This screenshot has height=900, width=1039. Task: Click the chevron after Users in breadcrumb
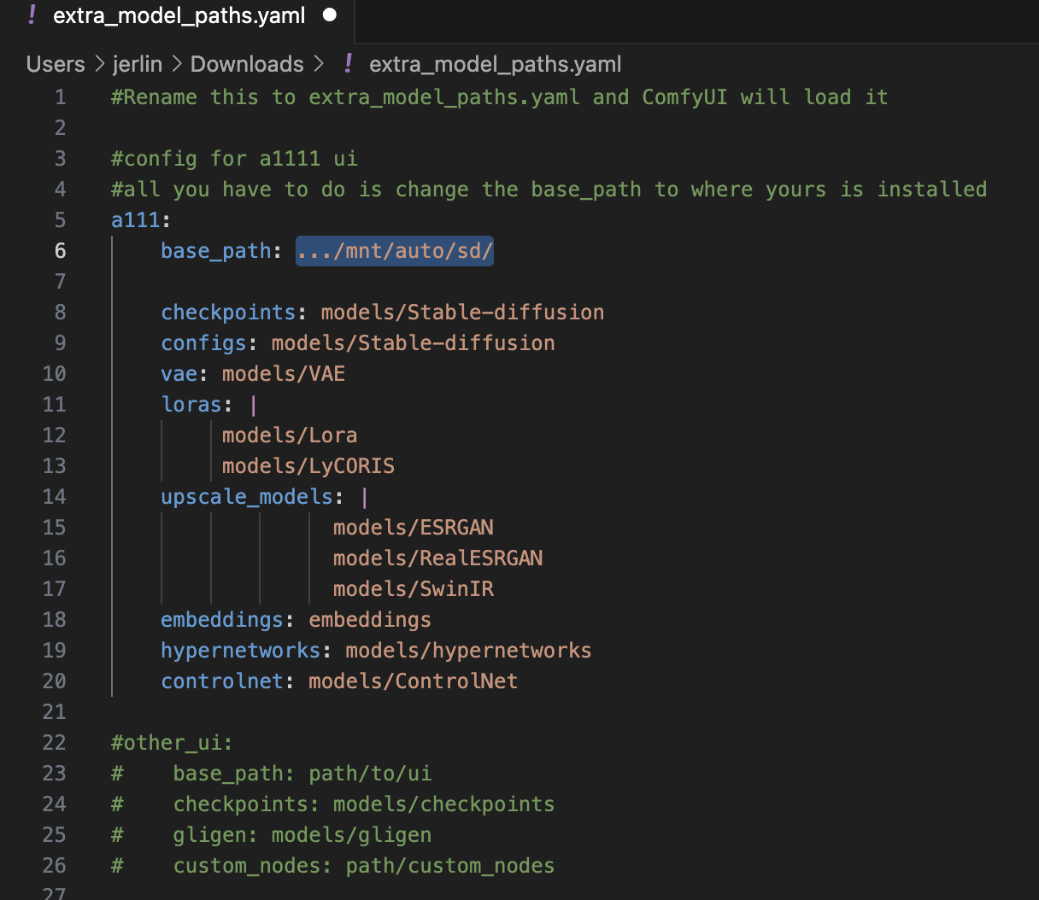(x=99, y=64)
